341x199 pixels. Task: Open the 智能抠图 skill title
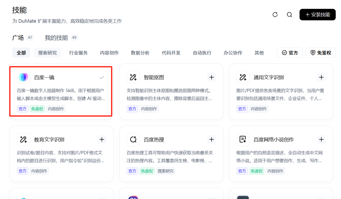(x=154, y=78)
